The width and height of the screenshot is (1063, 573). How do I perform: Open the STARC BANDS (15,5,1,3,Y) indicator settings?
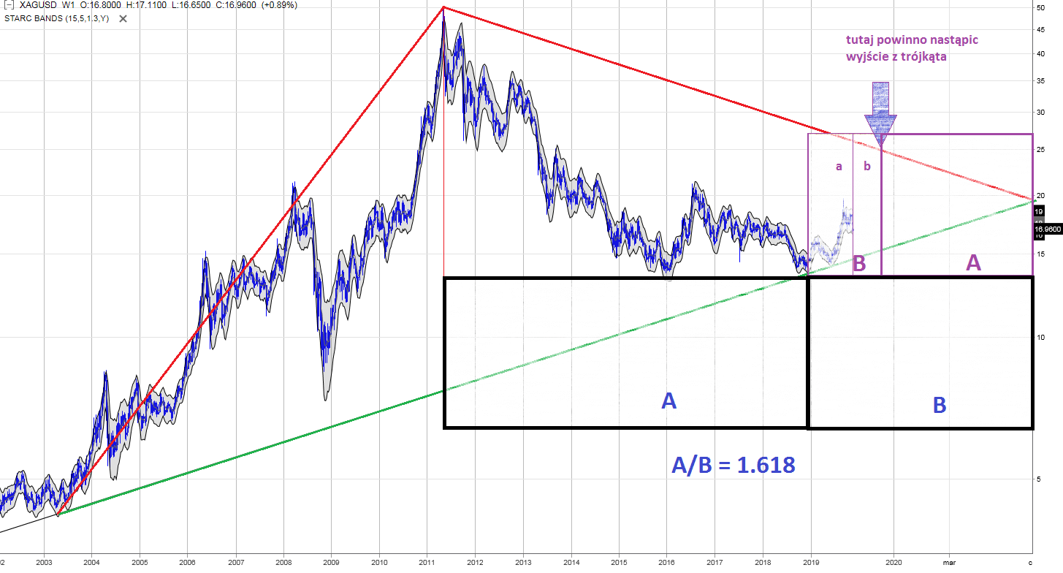(56, 18)
